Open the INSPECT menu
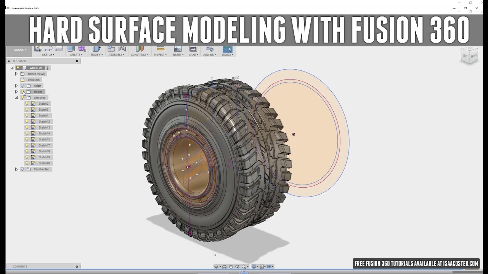Viewport: 488px width, 274px height. click(161, 55)
